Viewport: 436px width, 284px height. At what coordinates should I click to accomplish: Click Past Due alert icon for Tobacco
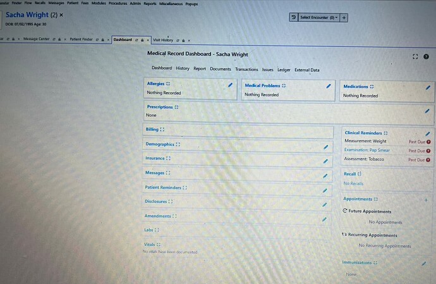pos(428,160)
